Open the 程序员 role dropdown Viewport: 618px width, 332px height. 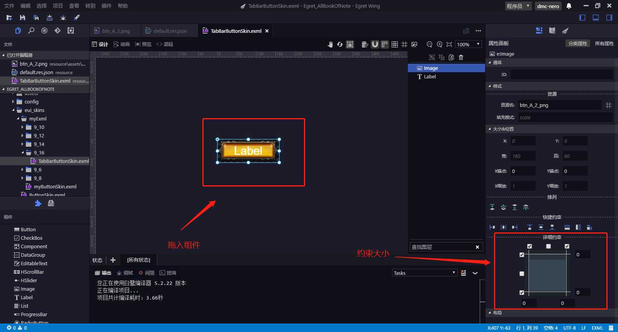pos(518,6)
